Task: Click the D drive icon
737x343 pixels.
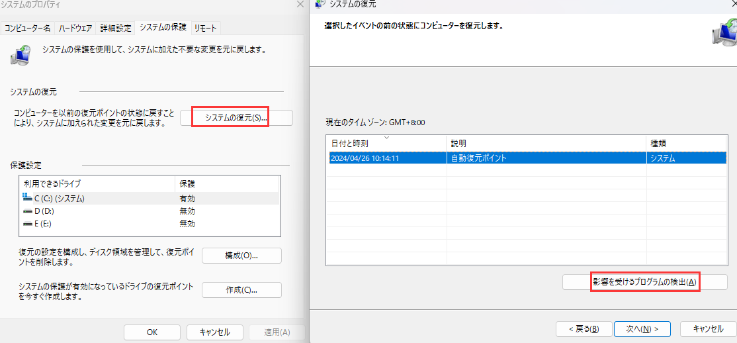Action: 26,211
